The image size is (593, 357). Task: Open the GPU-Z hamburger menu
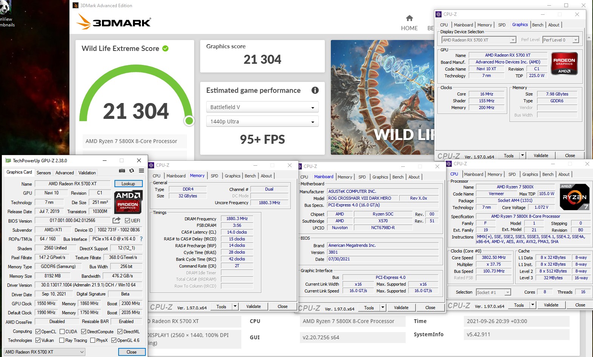pyautogui.click(x=141, y=171)
